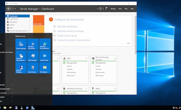Click Performance in the DNS tile
The height and width of the screenshot is (110, 181).
[x=71, y=72]
